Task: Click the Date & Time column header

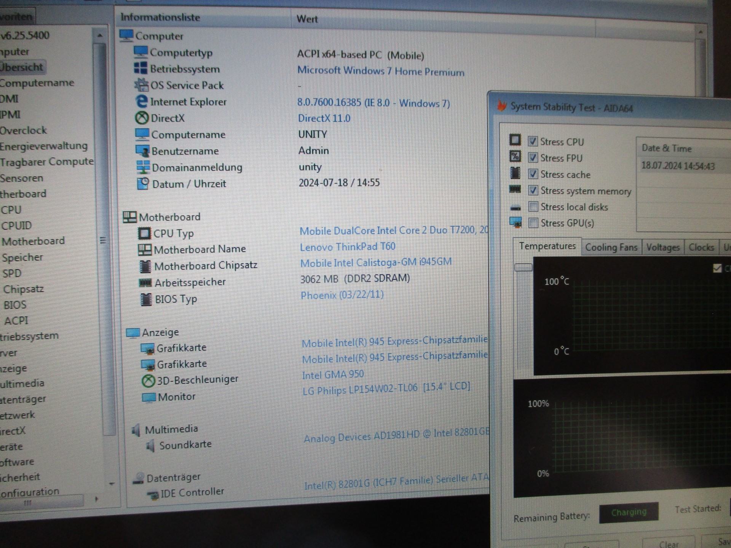Action: point(684,148)
